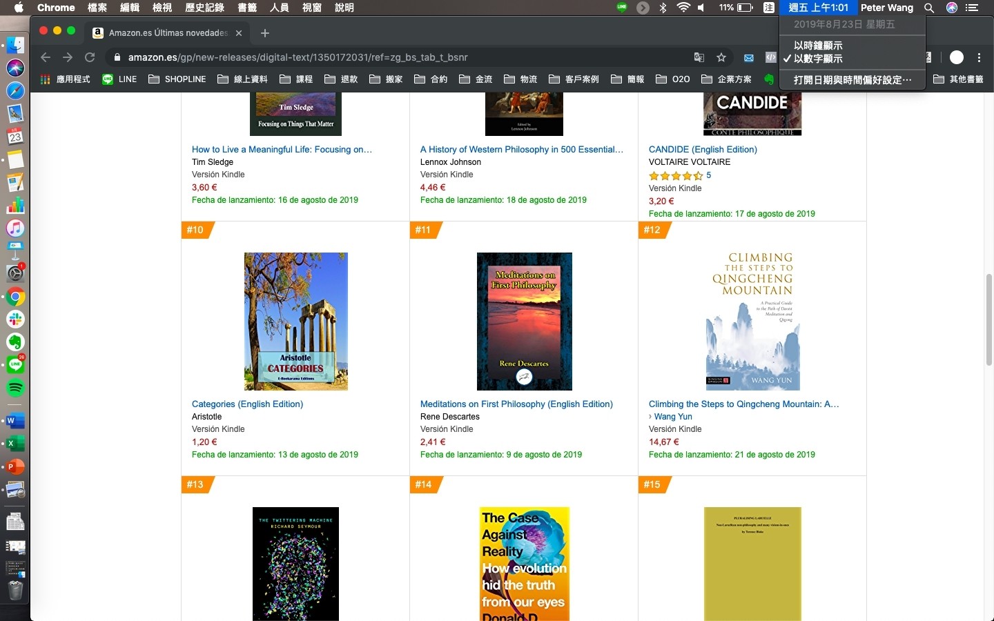Expand the 其他書籤 folder
Viewport: 994px width, 621px height.
point(958,79)
